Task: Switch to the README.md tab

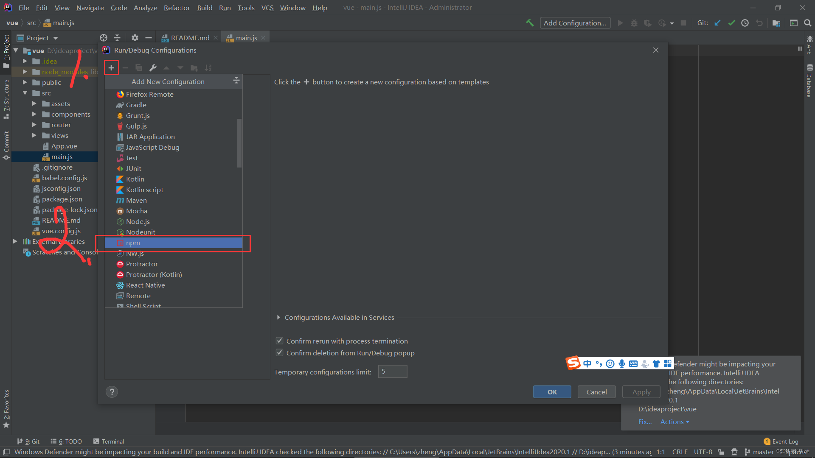Action: click(x=190, y=38)
